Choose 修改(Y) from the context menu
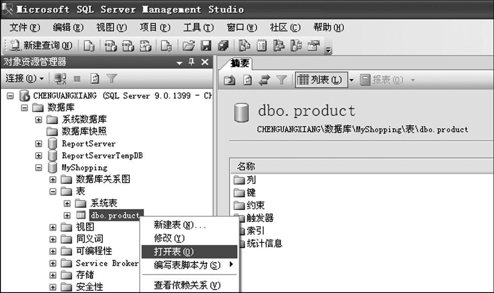The height and width of the screenshot is (293, 494). click(x=189, y=238)
